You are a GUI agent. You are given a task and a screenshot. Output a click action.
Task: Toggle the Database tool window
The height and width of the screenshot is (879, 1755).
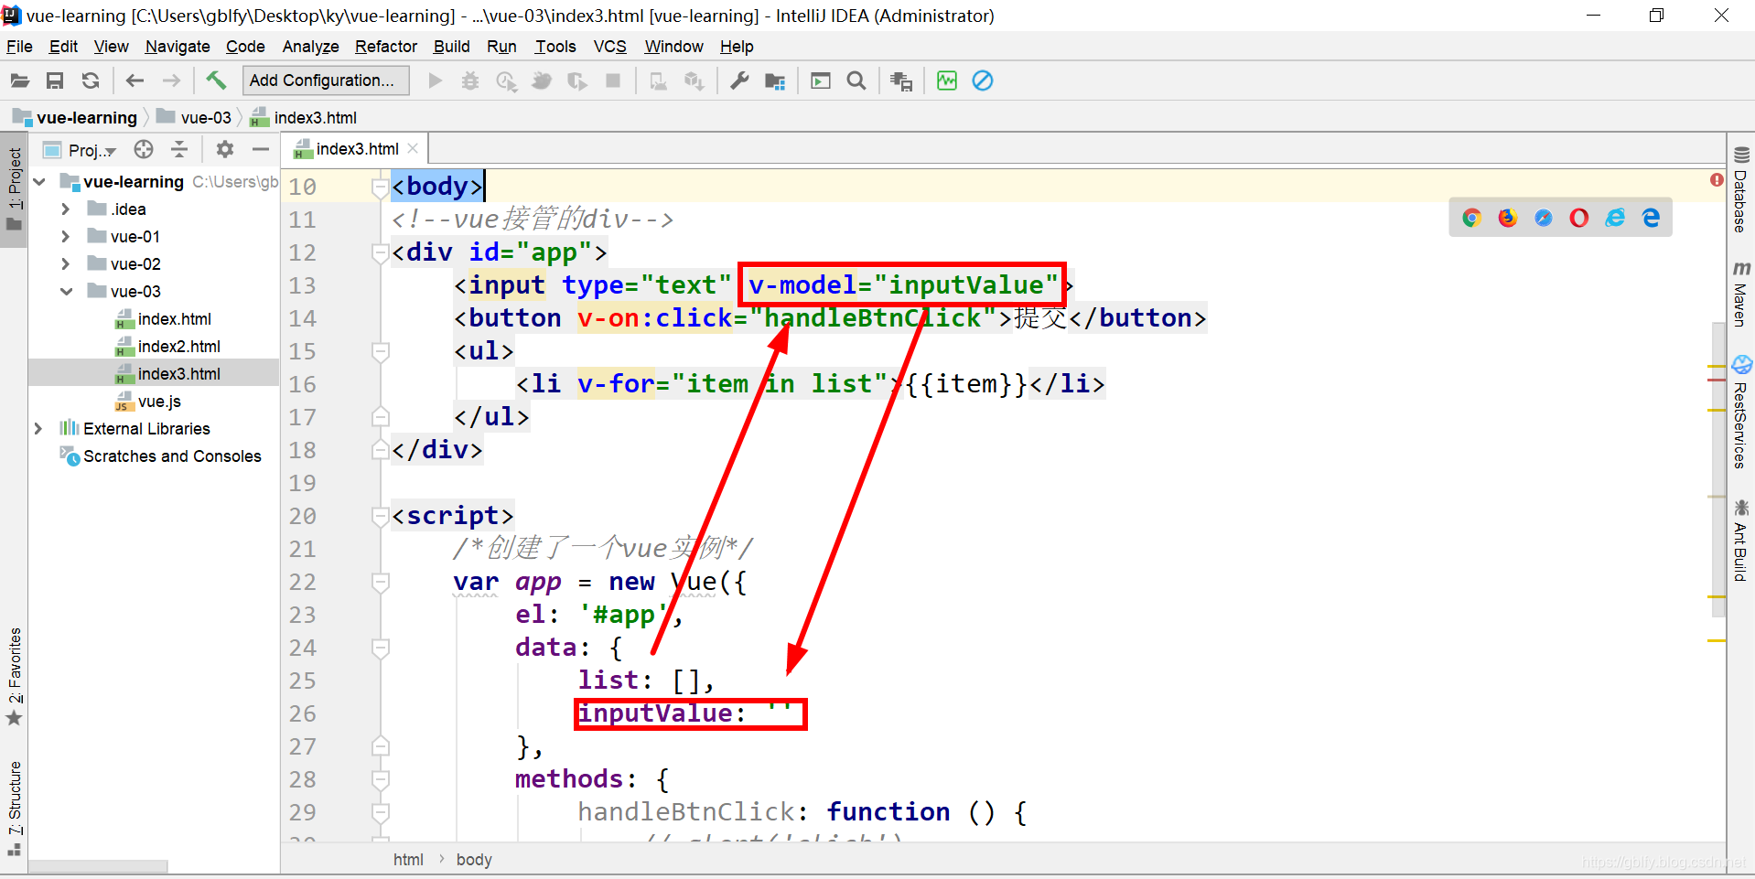pos(1741,189)
